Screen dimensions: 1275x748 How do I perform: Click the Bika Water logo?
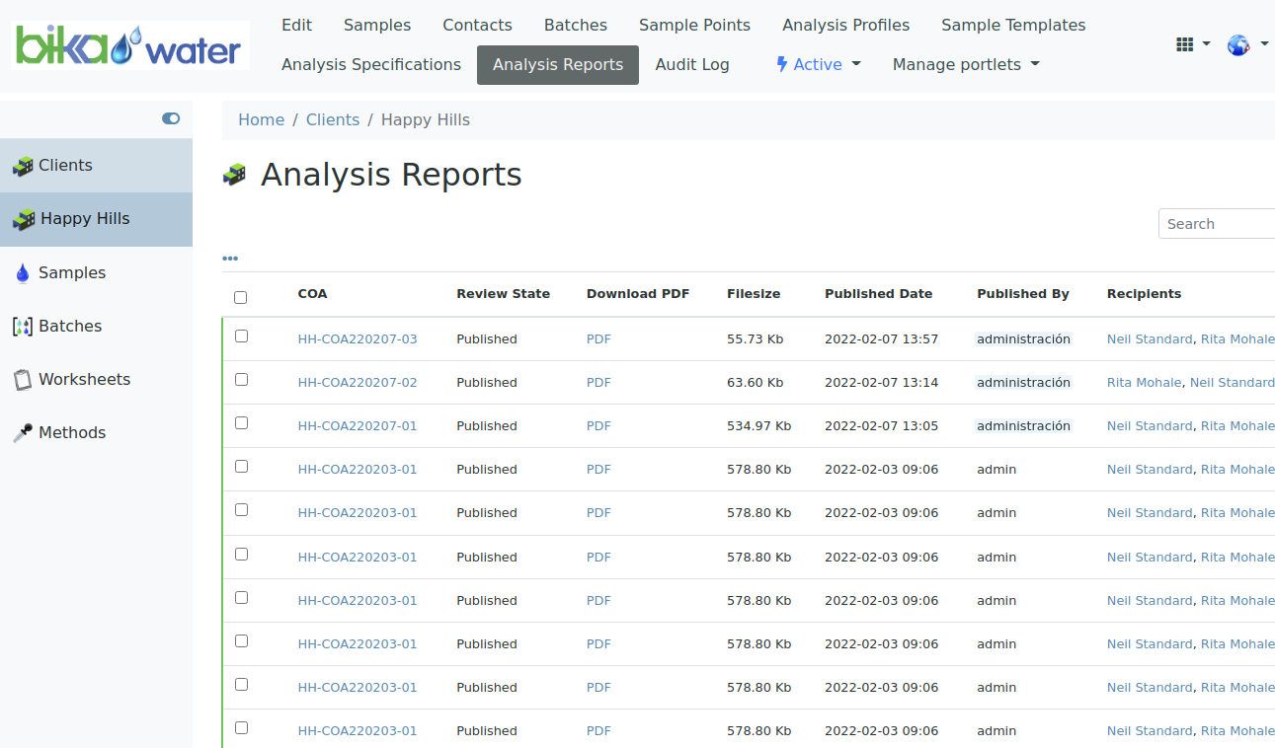[129, 45]
